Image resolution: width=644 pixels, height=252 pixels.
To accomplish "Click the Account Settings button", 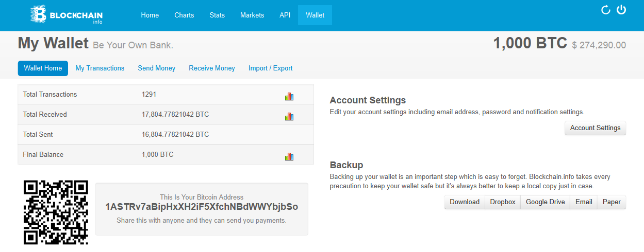I will (x=595, y=128).
